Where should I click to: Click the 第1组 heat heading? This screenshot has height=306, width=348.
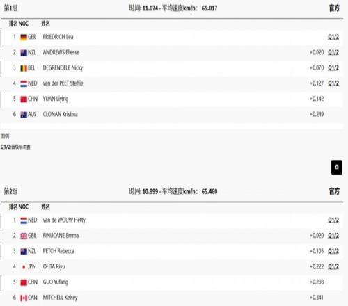pos(10,8)
